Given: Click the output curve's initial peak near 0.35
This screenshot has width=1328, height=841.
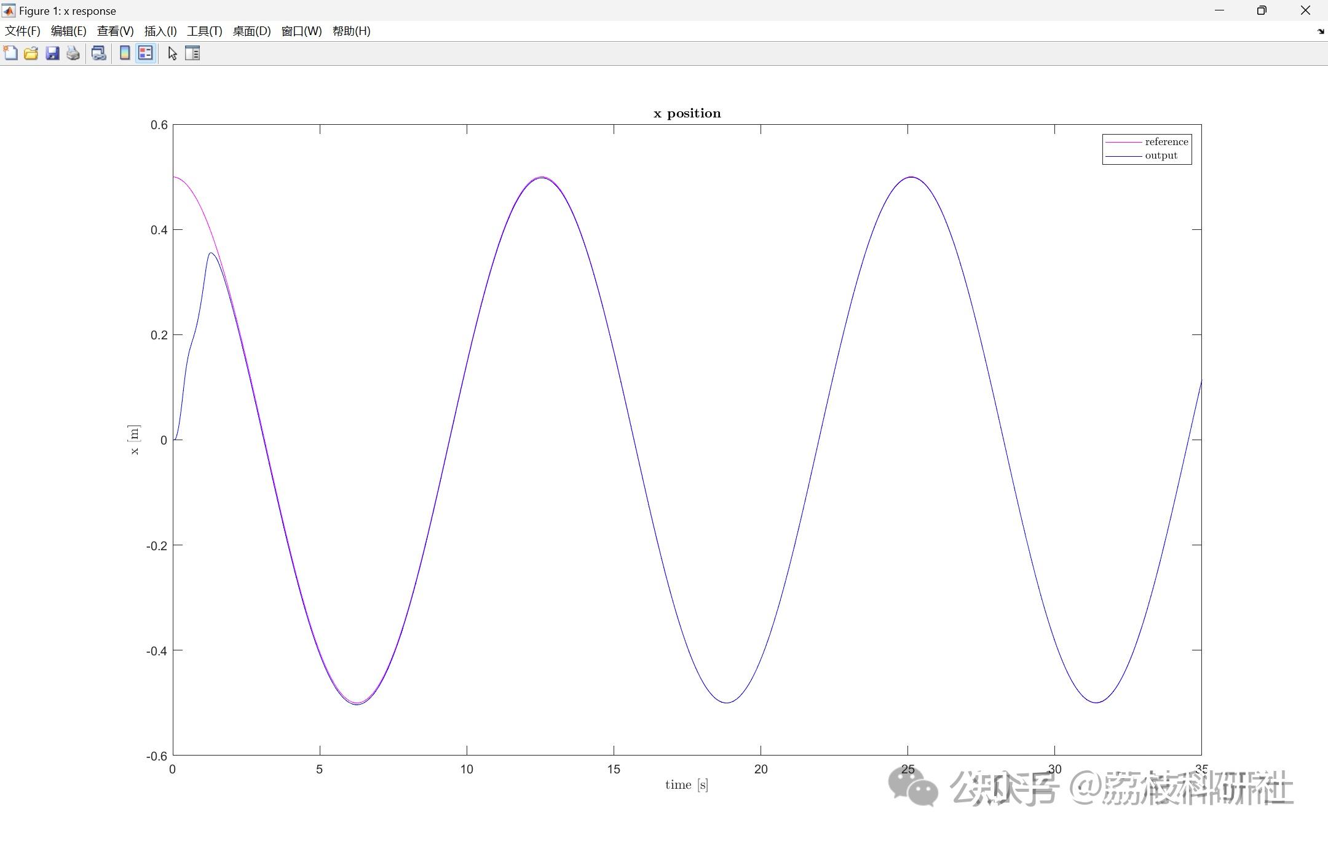Looking at the screenshot, I should (211, 253).
